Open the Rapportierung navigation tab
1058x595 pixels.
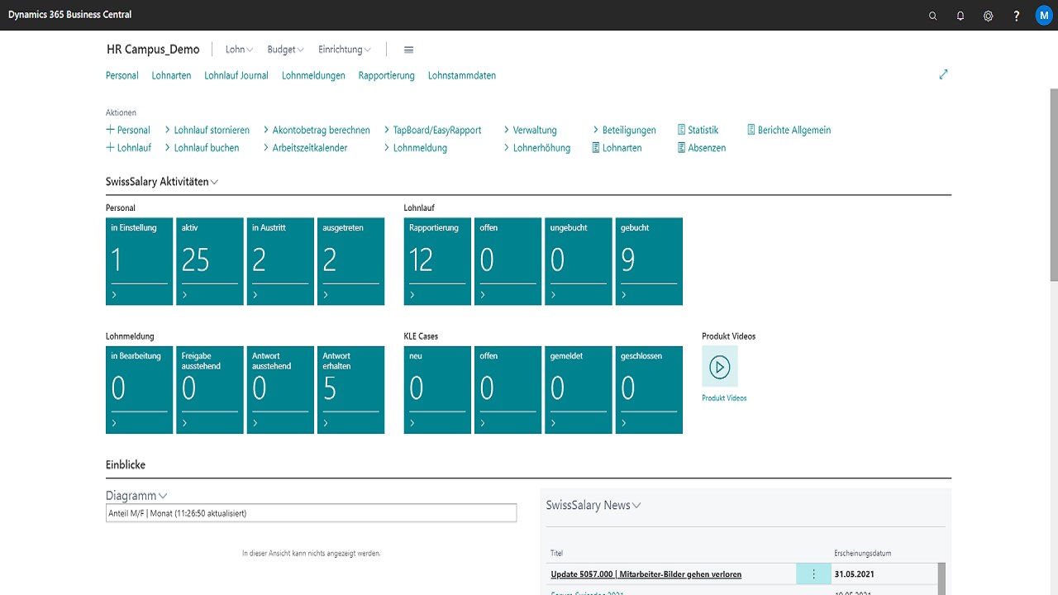pos(387,75)
